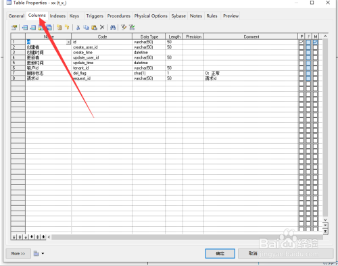Move the selected row down one line
338x266 pixels.
[32, 237]
